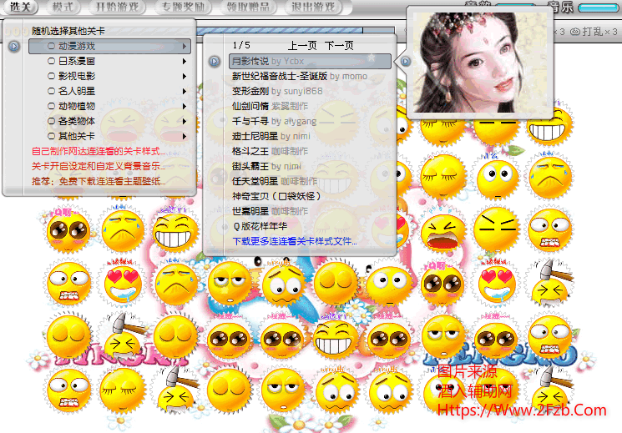The height and width of the screenshot is (433, 622).
Task: Click the round arrow icon left of 月影传说
Action: point(215,61)
